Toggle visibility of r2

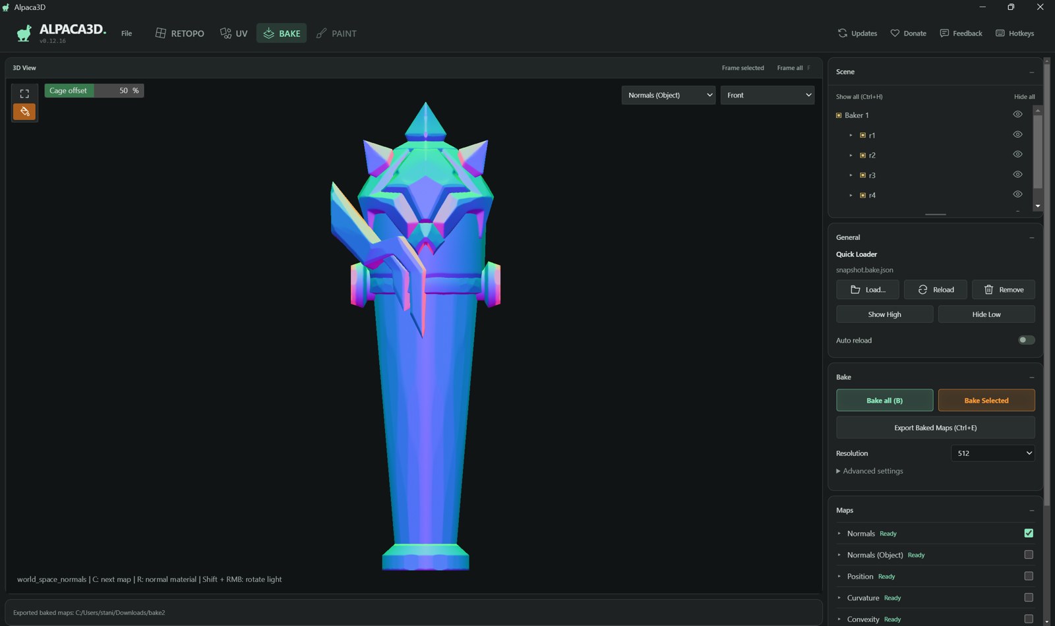pos(1017,154)
